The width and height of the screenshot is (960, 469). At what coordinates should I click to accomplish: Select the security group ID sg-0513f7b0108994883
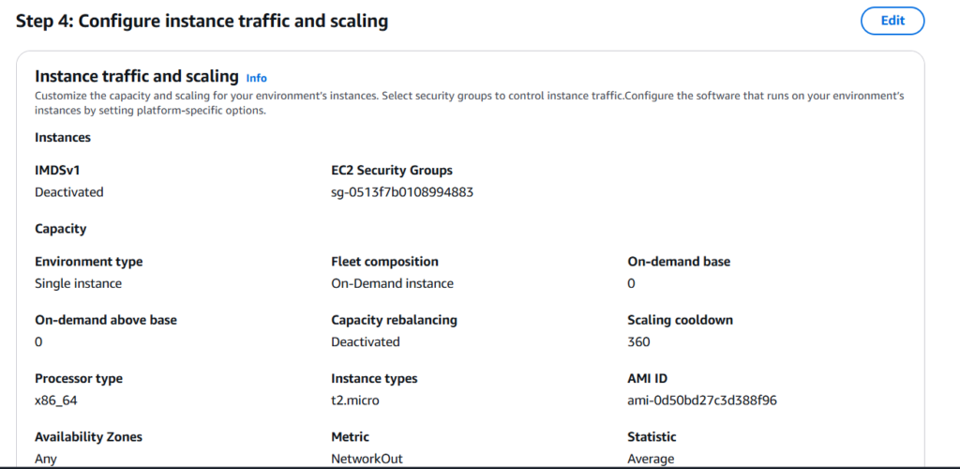(x=397, y=192)
